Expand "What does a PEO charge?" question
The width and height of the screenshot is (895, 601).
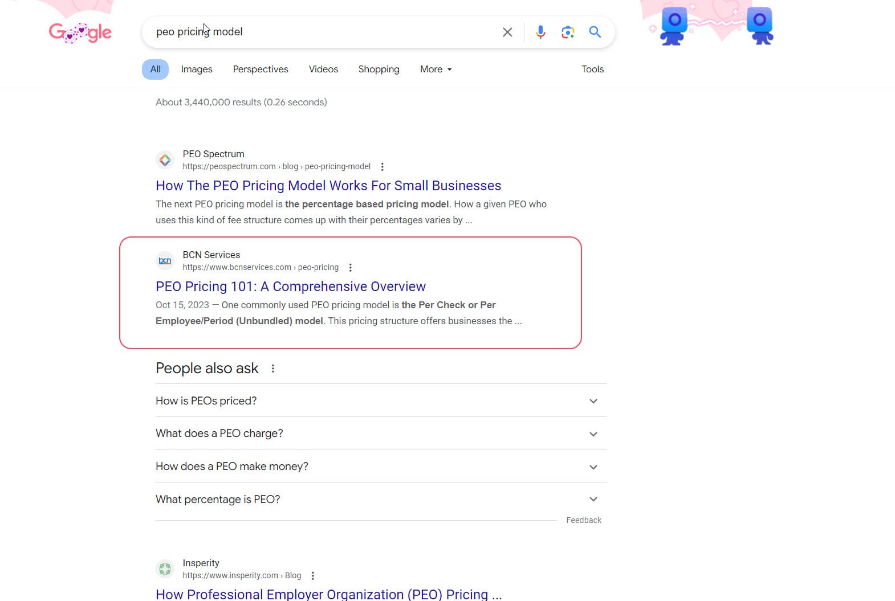593,434
